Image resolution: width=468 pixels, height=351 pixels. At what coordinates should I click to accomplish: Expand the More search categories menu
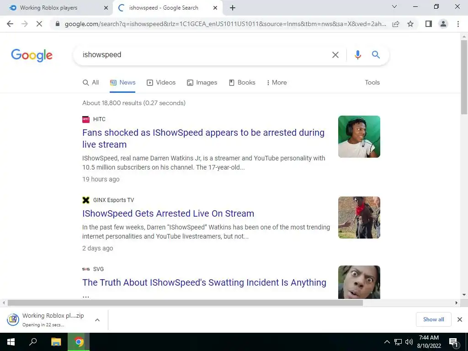click(277, 82)
